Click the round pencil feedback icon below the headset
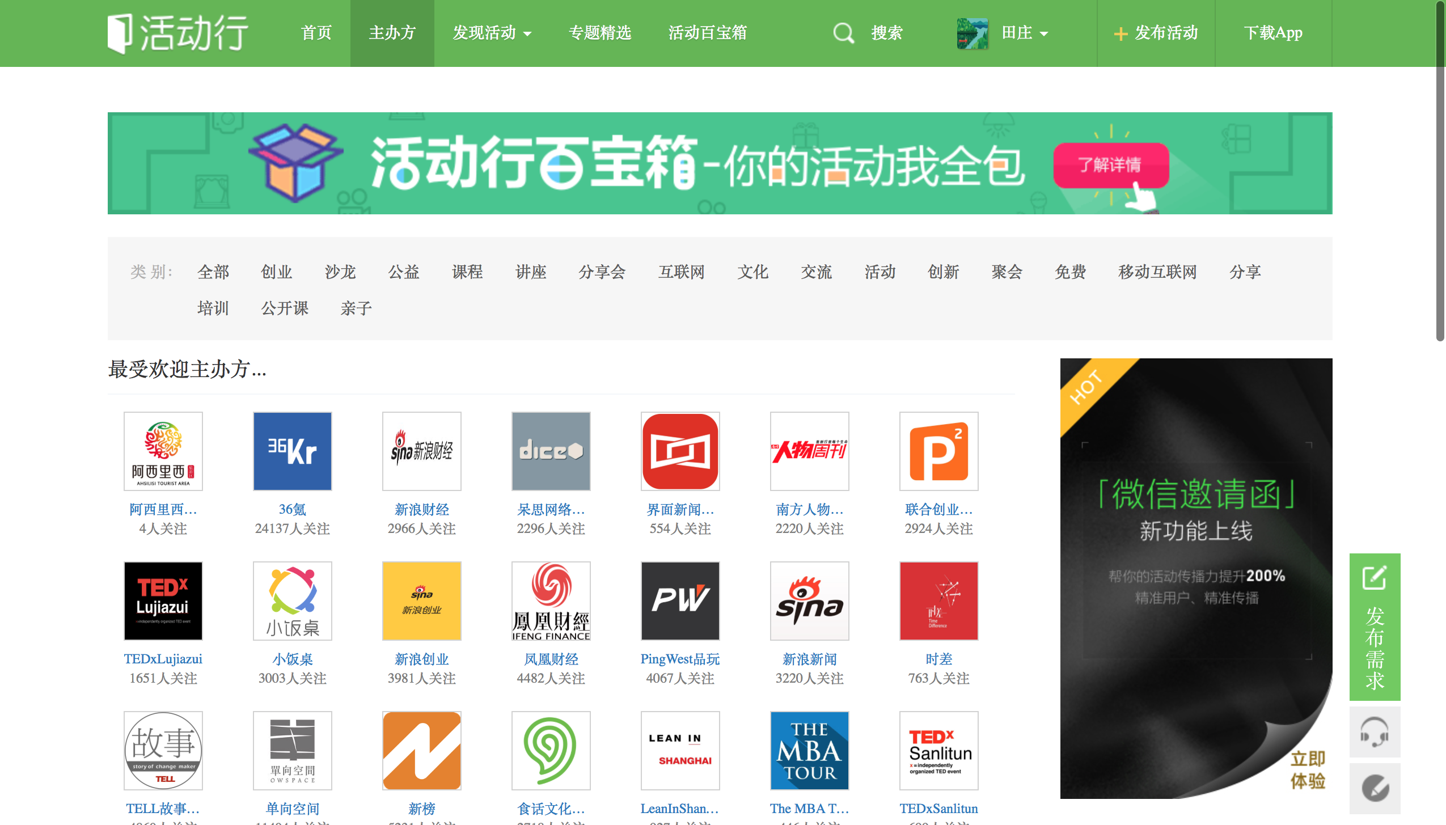The width and height of the screenshot is (1446, 825). [x=1375, y=788]
